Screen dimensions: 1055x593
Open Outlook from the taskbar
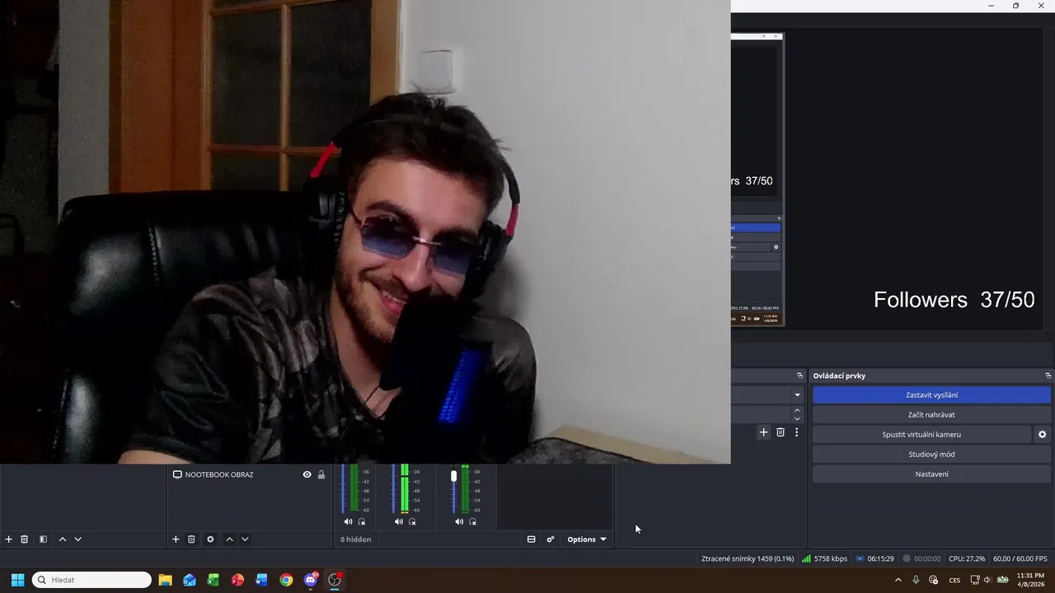[x=190, y=580]
